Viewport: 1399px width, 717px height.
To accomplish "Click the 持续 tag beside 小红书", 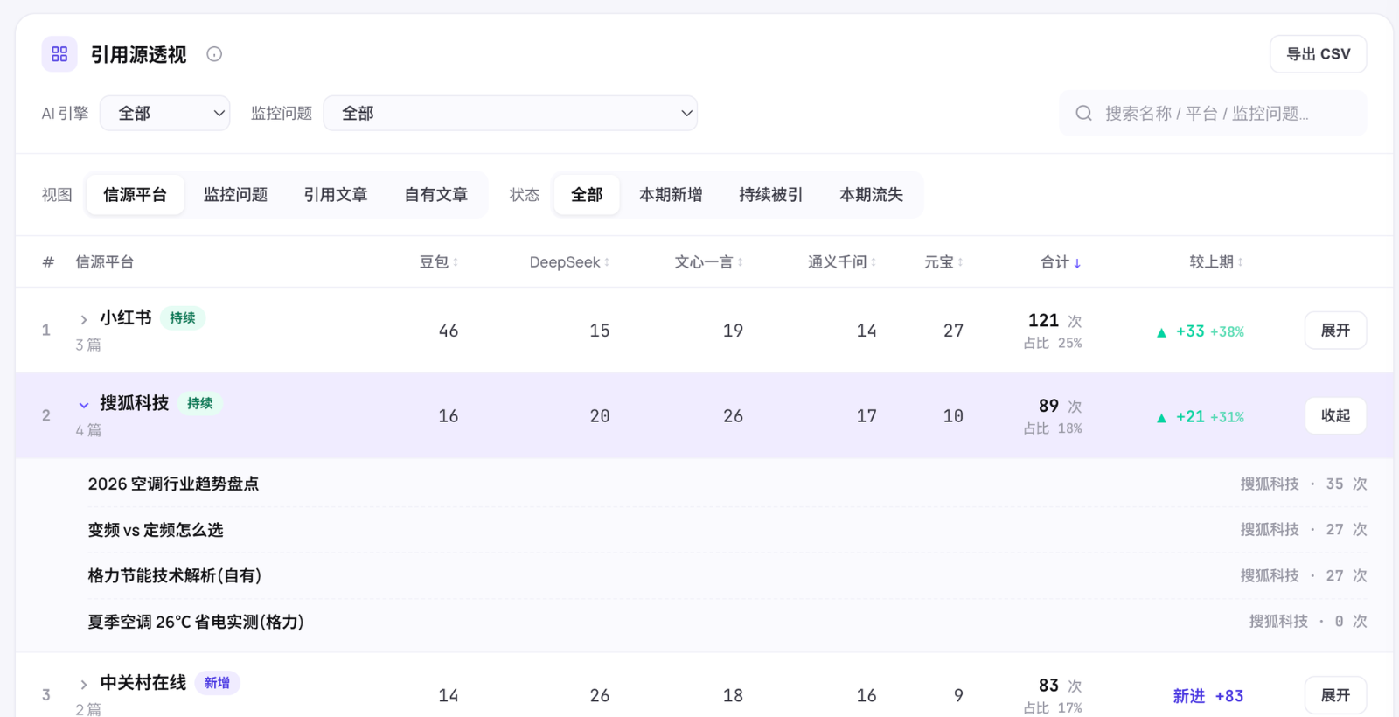I will [183, 317].
